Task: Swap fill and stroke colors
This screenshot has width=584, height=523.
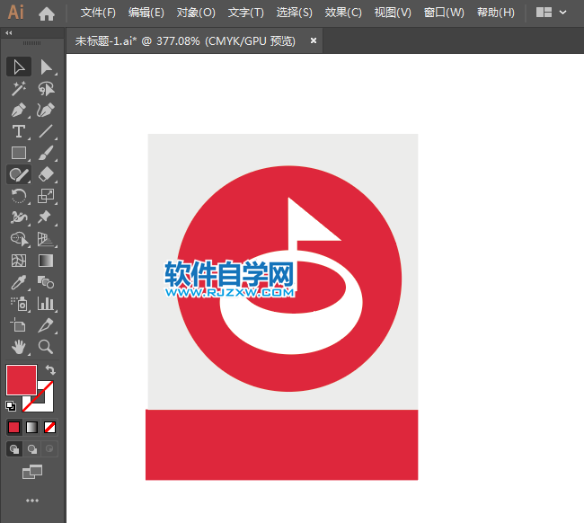Action: point(51,369)
